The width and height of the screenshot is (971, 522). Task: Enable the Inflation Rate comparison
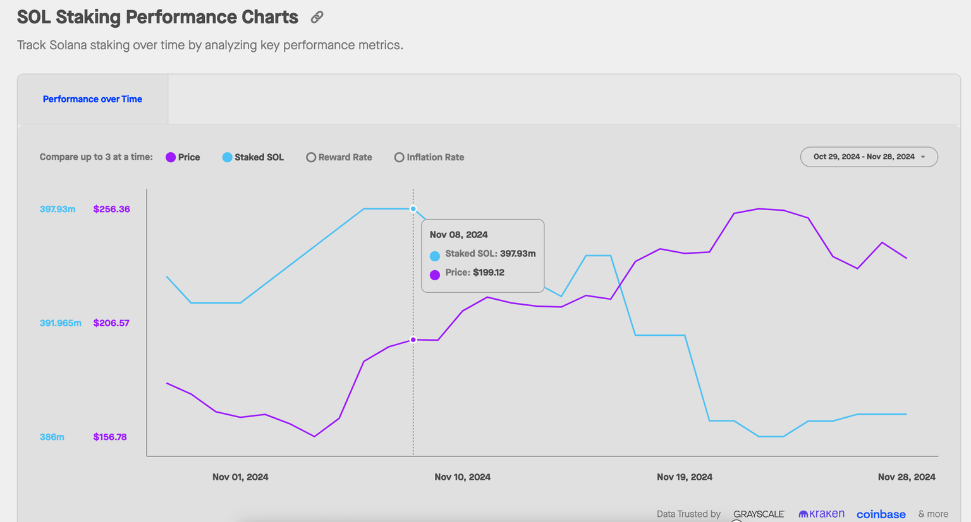pos(429,157)
